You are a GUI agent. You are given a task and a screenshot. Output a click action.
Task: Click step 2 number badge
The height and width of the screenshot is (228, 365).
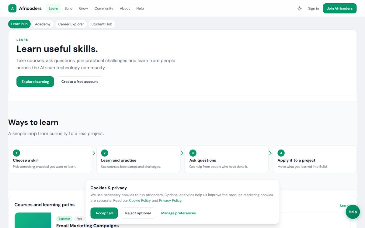tap(105, 153)
